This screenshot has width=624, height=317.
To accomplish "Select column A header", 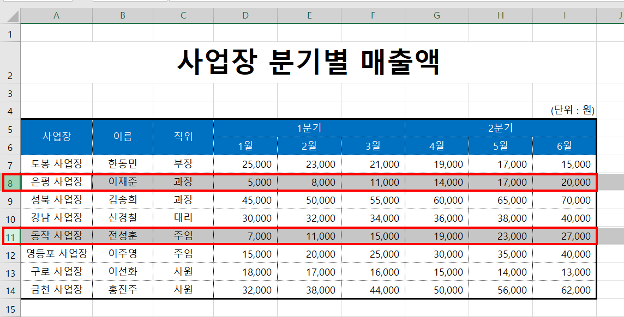I will coord(57,15).
